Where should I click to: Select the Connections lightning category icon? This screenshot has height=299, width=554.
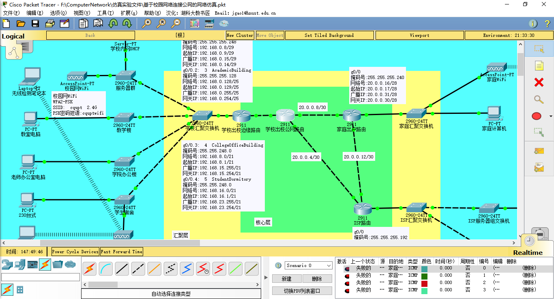[x=45, y=265]
